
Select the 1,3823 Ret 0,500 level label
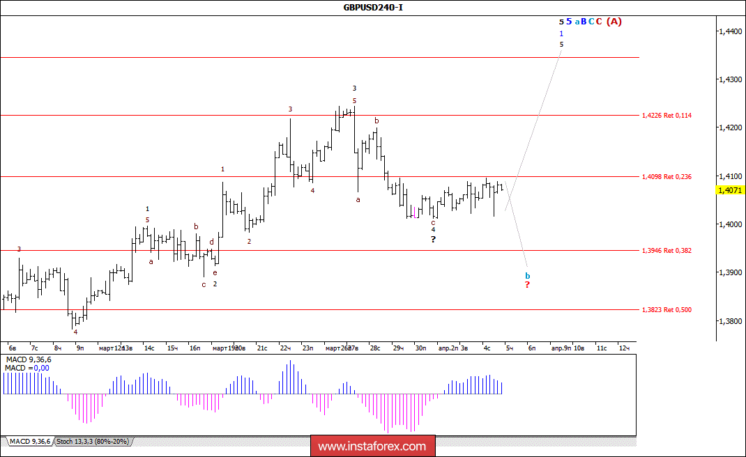667,310
